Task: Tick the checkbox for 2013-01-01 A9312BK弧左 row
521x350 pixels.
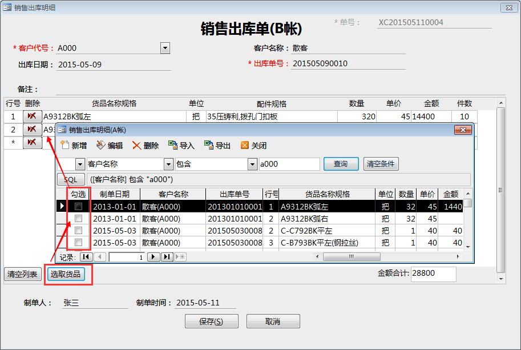Action: pos(79,207)
